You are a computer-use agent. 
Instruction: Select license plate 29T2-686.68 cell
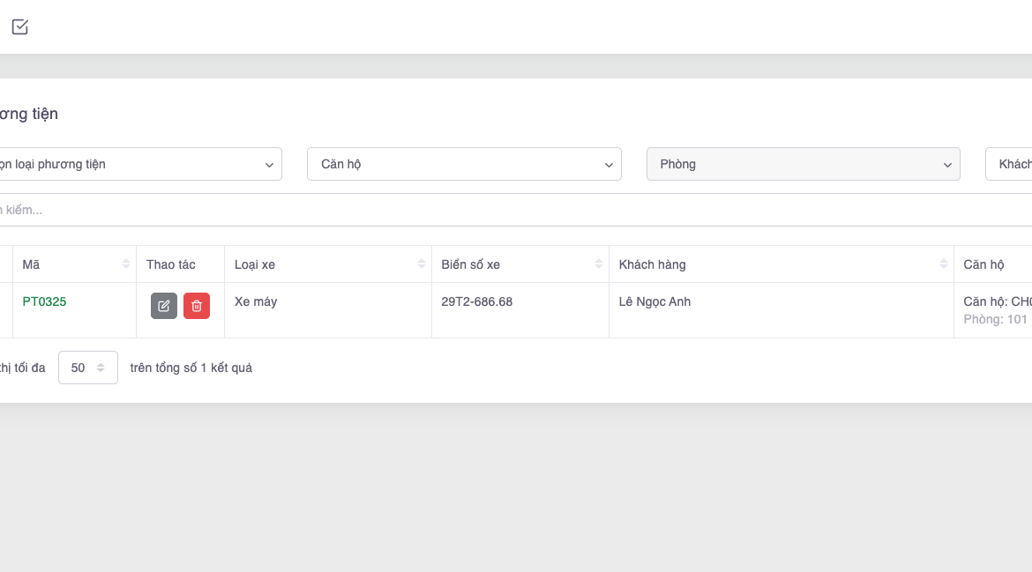click(476, 301)
